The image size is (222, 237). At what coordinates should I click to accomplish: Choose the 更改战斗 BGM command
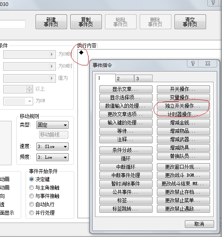[x=183, y=175]
